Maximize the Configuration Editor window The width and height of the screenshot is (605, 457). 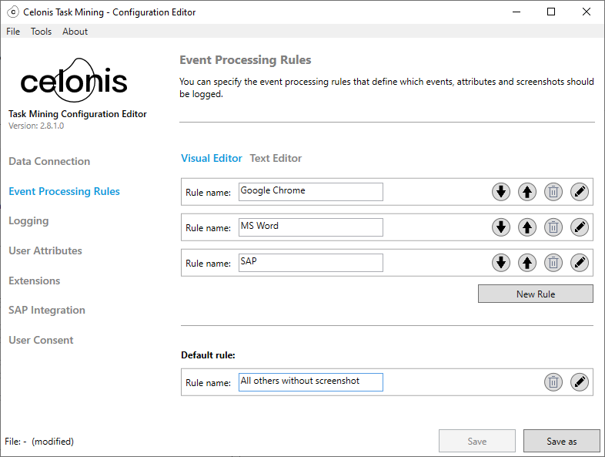[x=551, y=12]
